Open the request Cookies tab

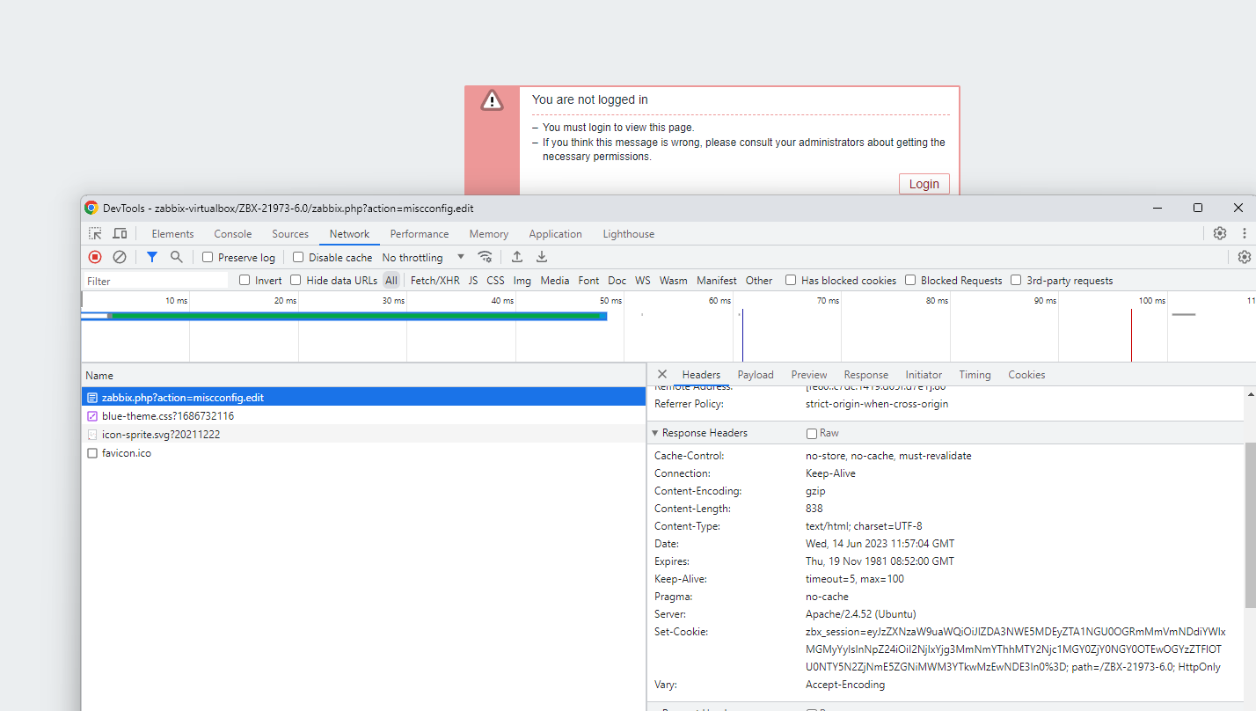coord(1026,374)
